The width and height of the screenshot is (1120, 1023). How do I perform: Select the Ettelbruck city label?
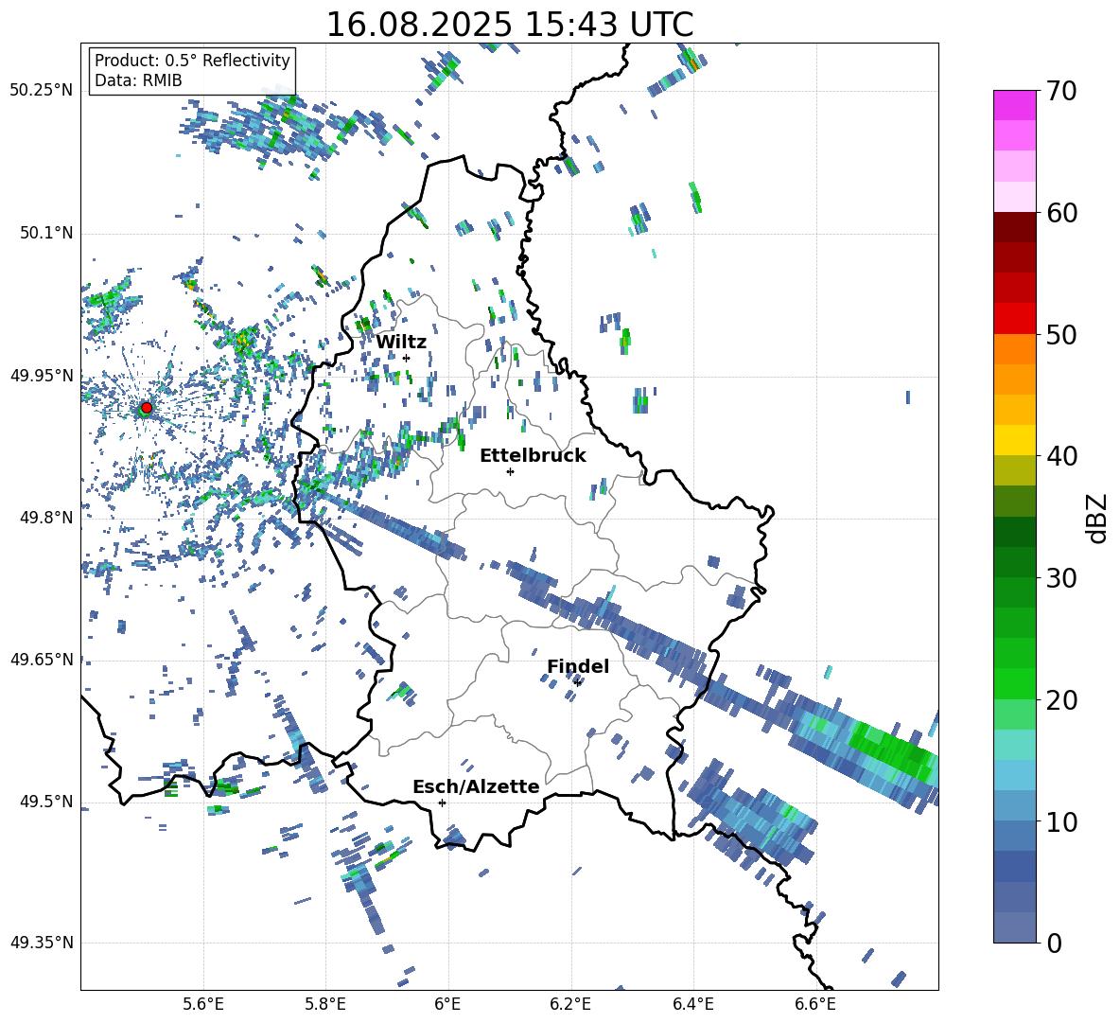[533, 456]
